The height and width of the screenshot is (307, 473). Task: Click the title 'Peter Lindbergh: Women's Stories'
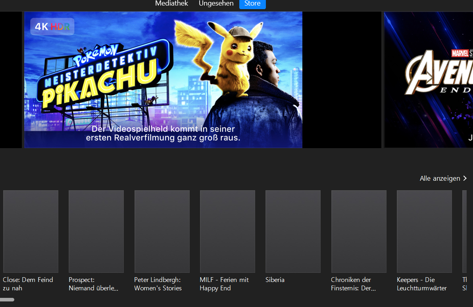[158, 284]
